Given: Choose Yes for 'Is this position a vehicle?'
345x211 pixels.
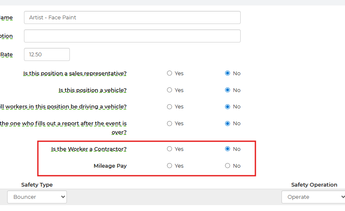Looking at the screenshot, I should (170, 90).
